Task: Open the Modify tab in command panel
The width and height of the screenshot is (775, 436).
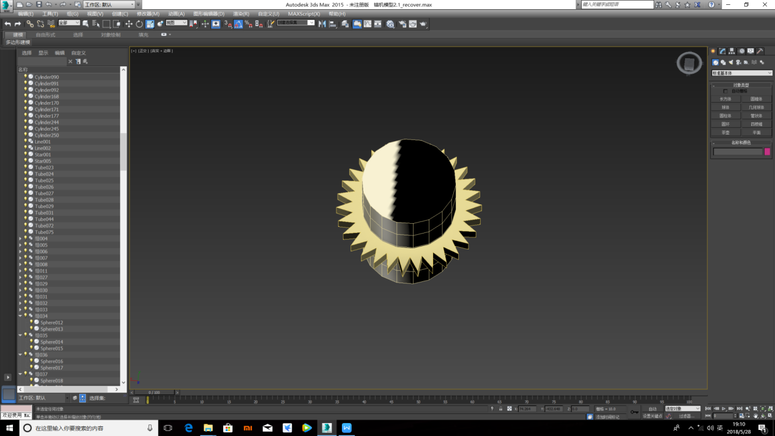Action: [x=722, y=51]
